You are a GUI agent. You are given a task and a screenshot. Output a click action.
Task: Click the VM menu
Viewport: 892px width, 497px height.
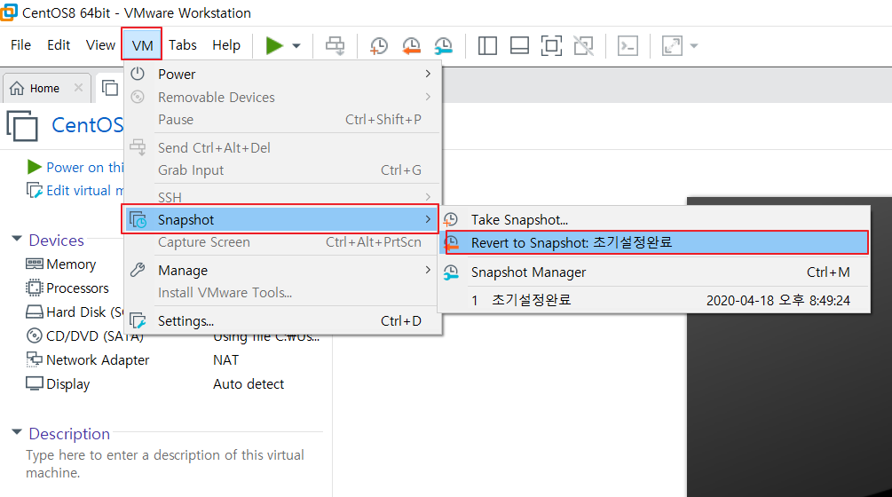click(142, 45)
